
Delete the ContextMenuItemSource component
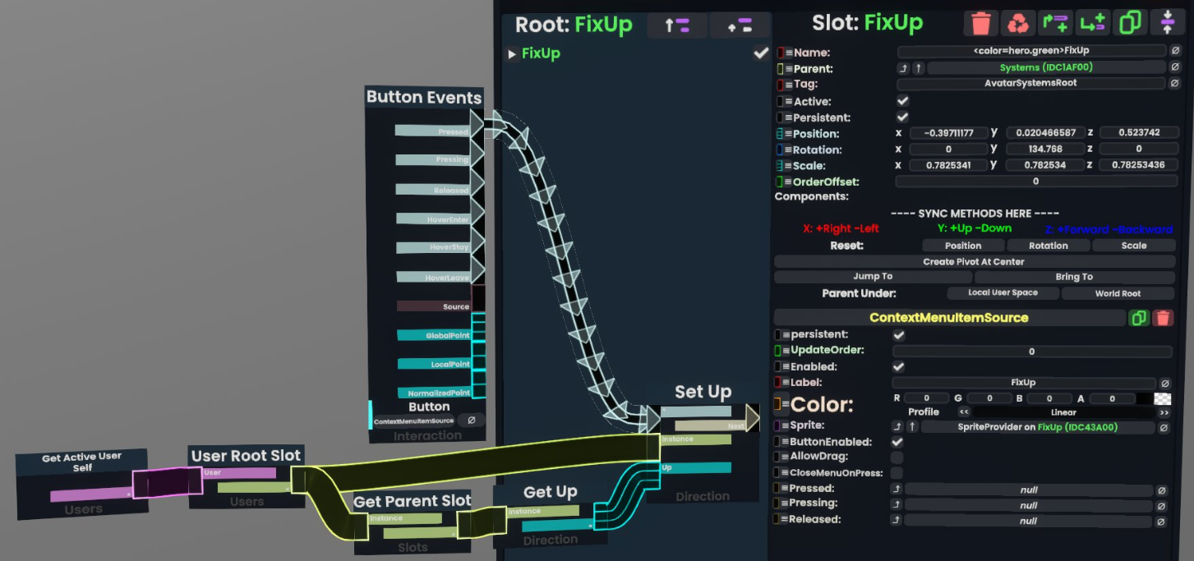pos(1162,318)
